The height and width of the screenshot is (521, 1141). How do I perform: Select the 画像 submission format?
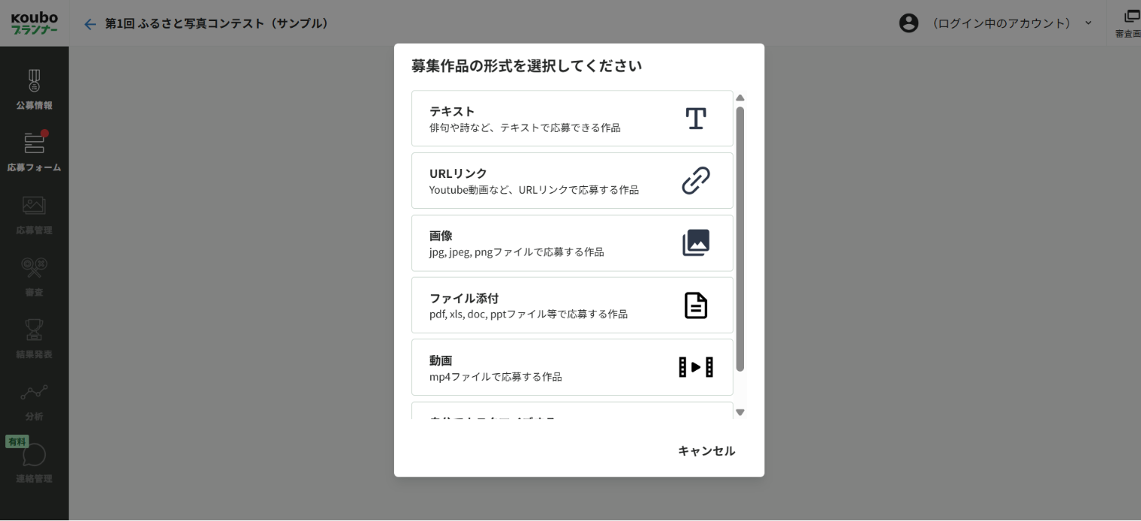(572, 243)
